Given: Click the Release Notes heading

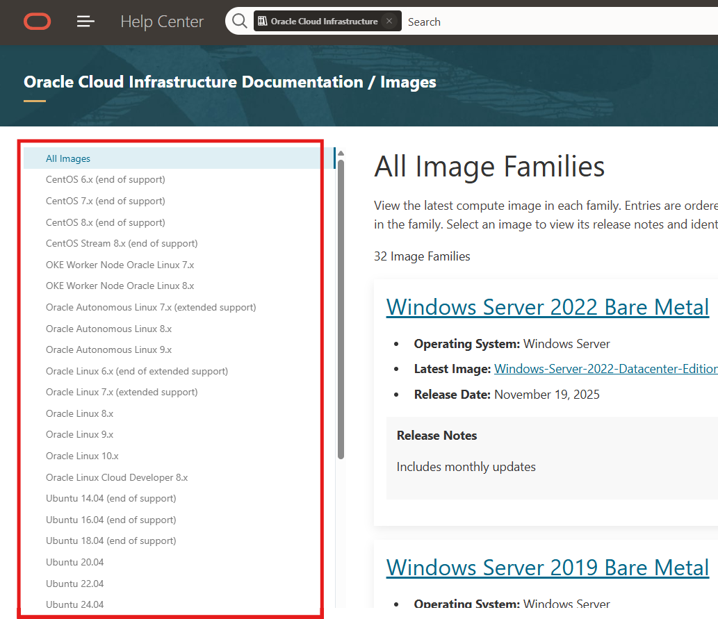Looking at the screenshot, I should [436, 436].
